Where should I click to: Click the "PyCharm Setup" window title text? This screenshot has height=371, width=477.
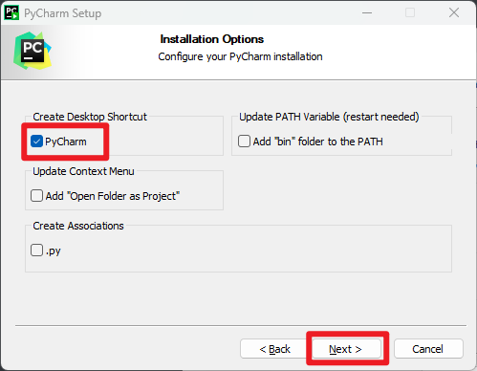tap(63, 13)
